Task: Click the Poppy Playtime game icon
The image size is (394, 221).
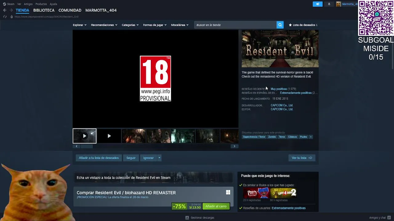Action: [256, 193]
